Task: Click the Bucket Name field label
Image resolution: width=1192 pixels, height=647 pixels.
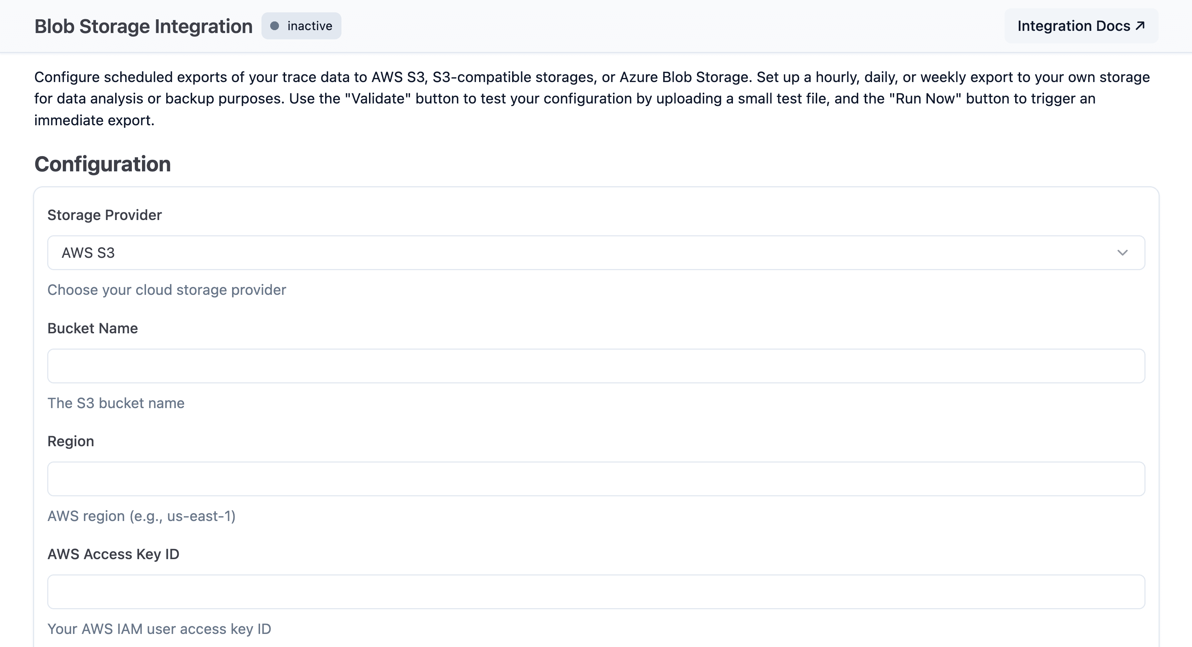Action: (x=93, y=328)
